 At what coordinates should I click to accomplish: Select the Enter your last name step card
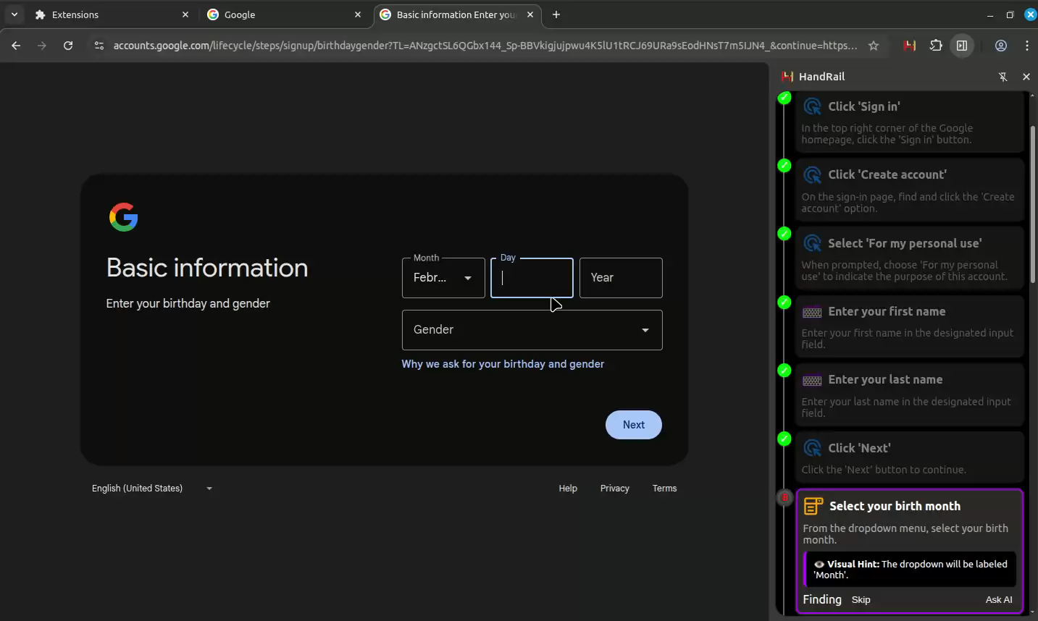[x=910, y=395]
